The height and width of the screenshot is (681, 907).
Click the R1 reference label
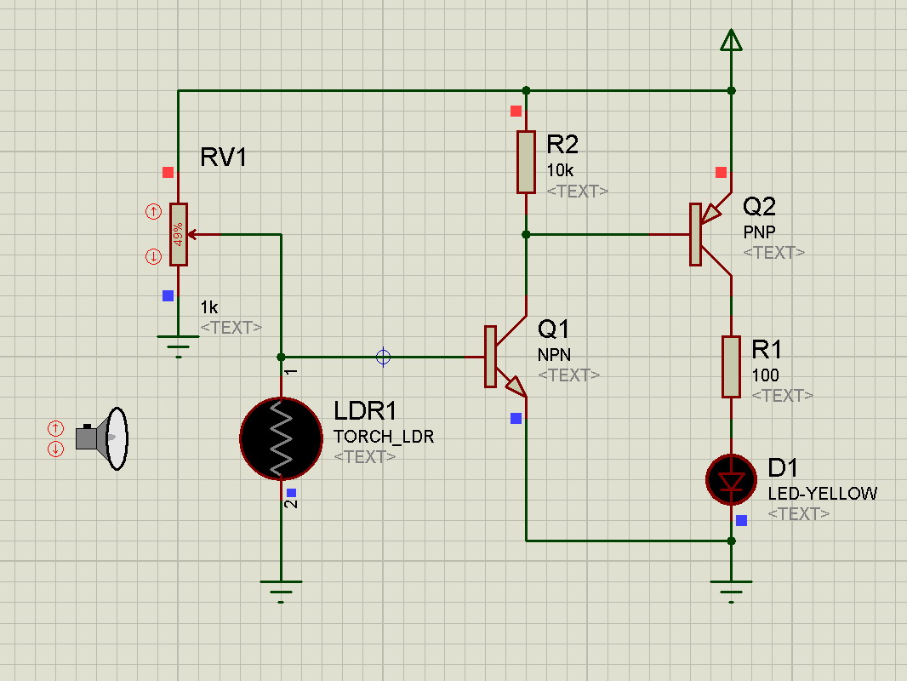point(767,350)
